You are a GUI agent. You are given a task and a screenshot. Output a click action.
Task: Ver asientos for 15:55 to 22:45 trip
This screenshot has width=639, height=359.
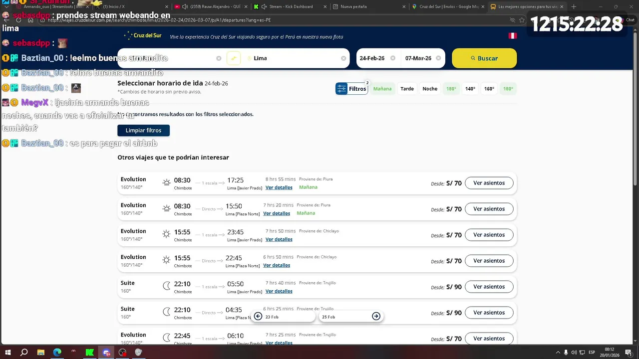[x=489, y=261]
